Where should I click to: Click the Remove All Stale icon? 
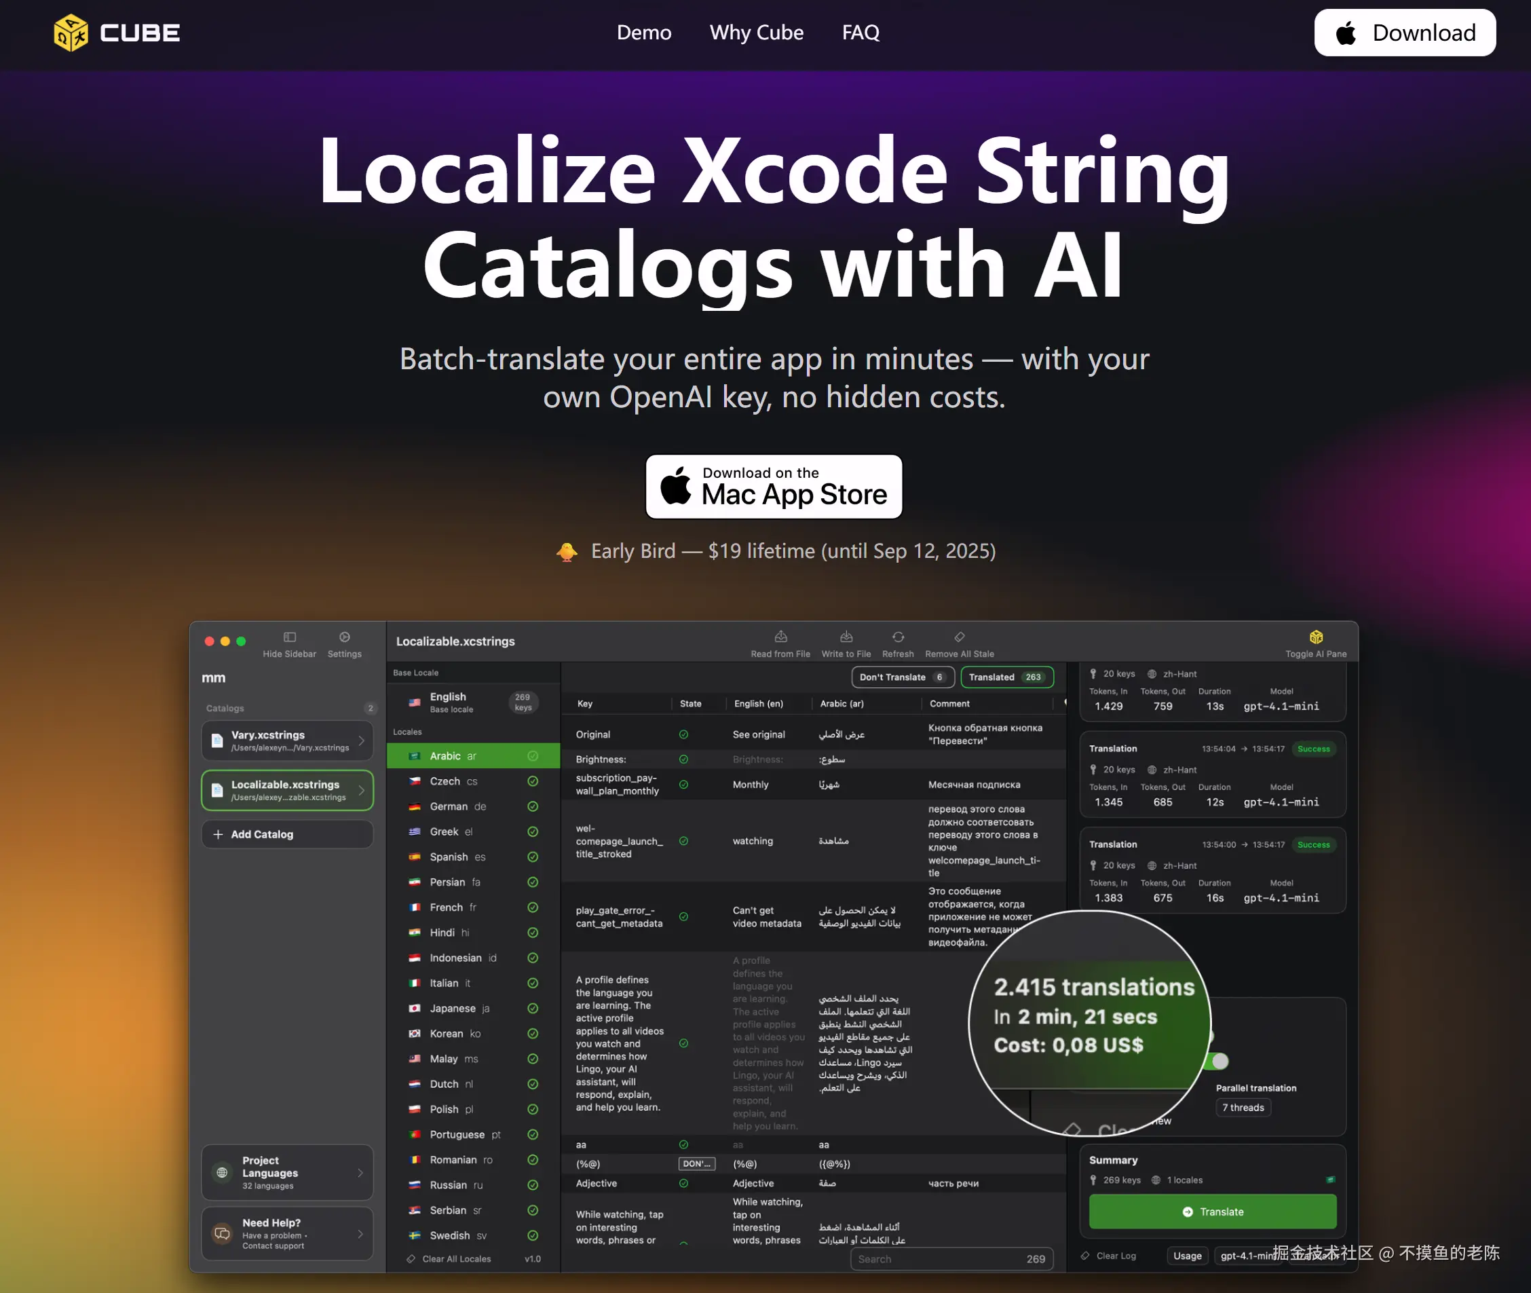(x=960, y=637)
